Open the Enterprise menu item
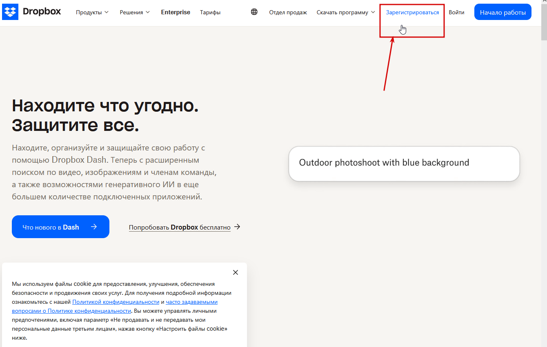Viewport: 547px width, 347px height. [x=176, y=12]
